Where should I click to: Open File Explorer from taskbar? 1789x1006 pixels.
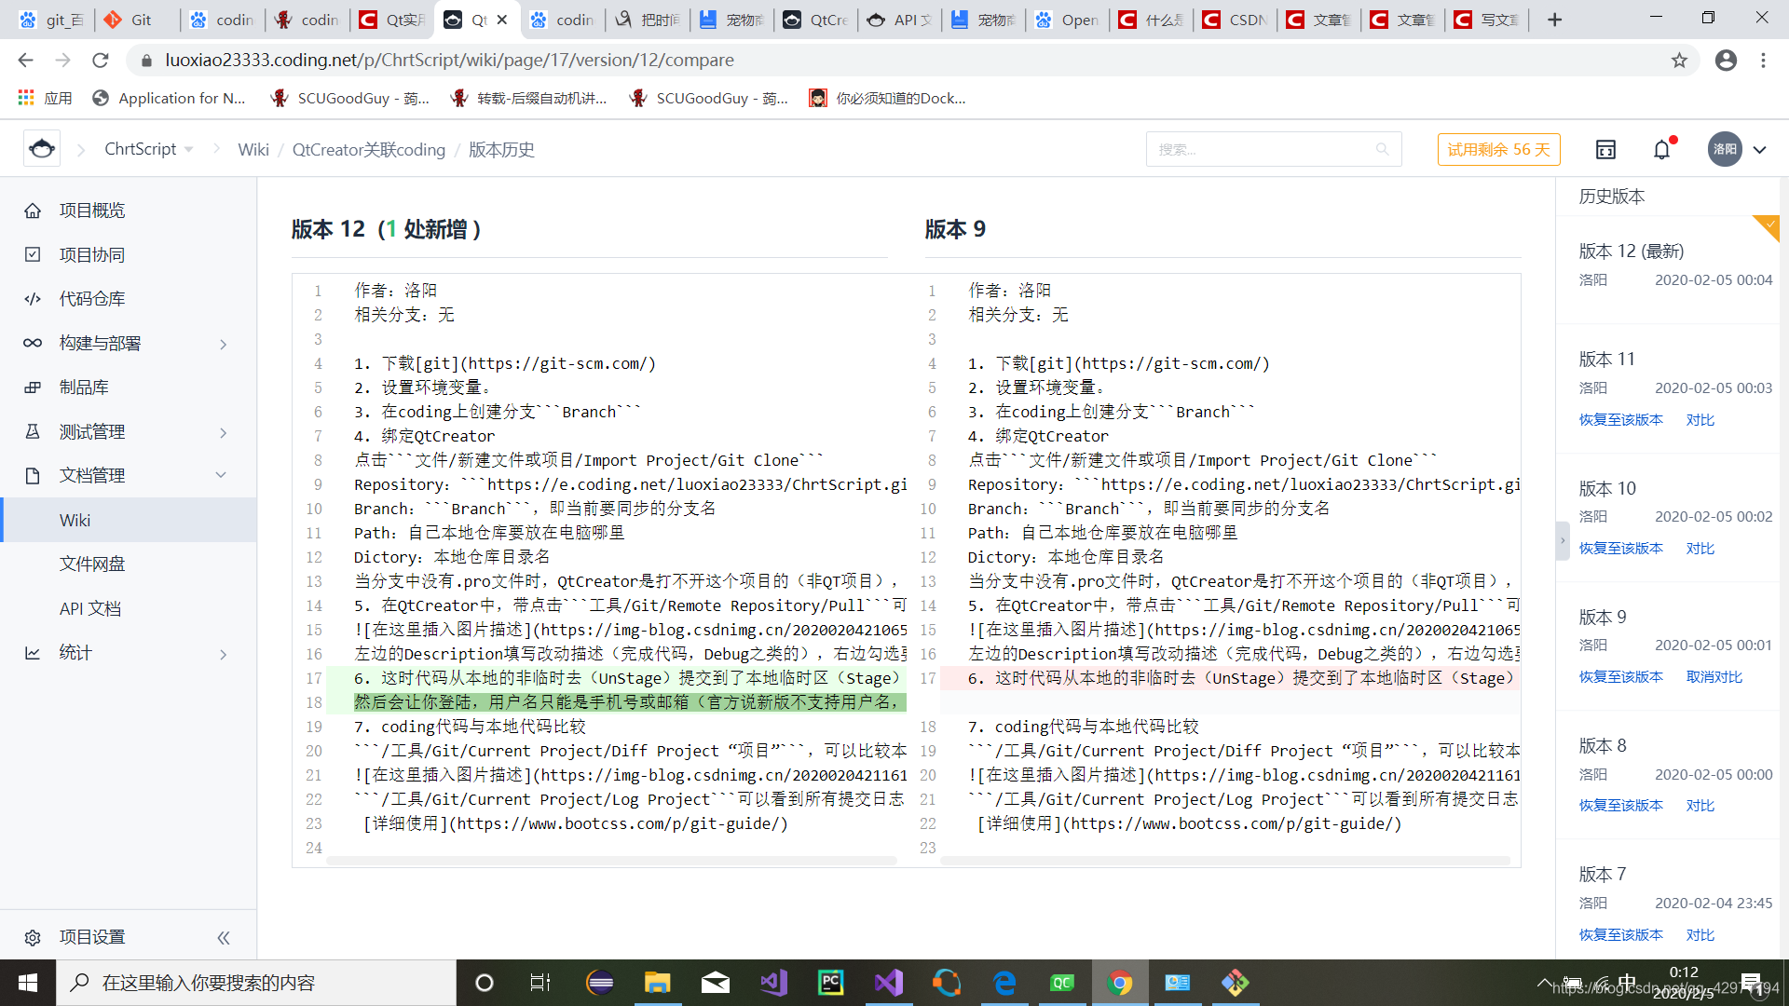pyautogui.click(x=657, y=983)
